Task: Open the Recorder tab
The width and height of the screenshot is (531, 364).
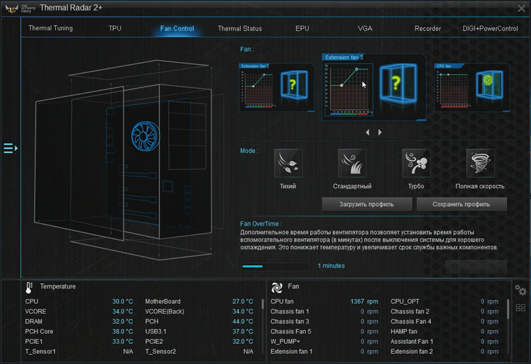Action: 427,29
